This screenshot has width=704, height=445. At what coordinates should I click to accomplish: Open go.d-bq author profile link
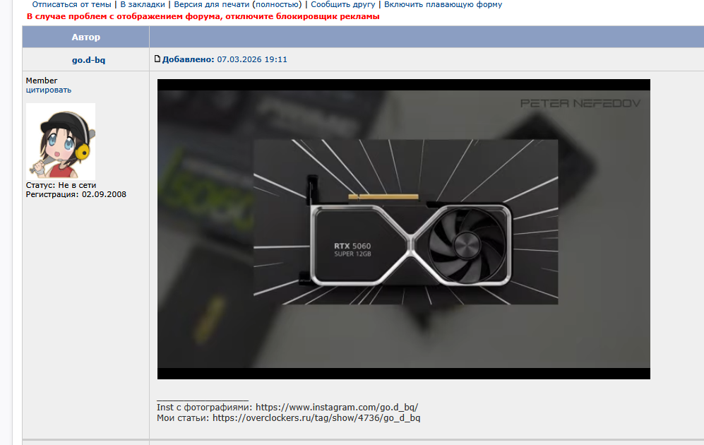tap(88, 60)
